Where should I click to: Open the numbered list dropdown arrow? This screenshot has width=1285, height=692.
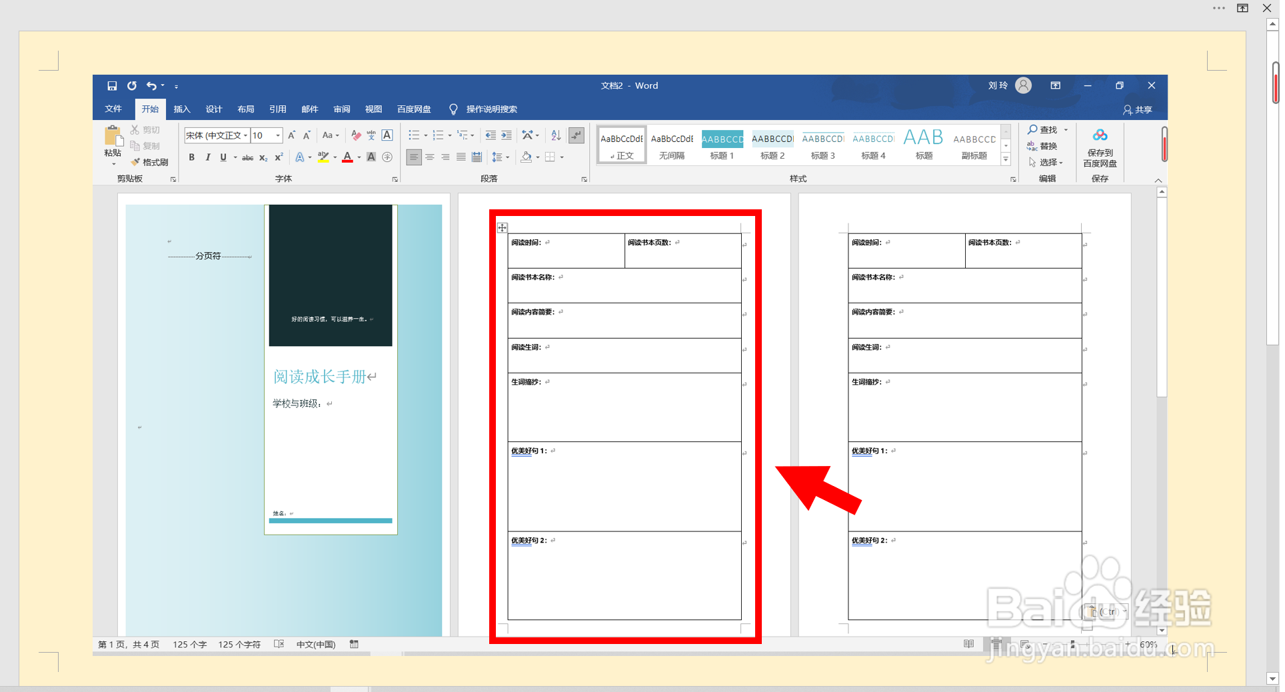(x=450, y=135)
